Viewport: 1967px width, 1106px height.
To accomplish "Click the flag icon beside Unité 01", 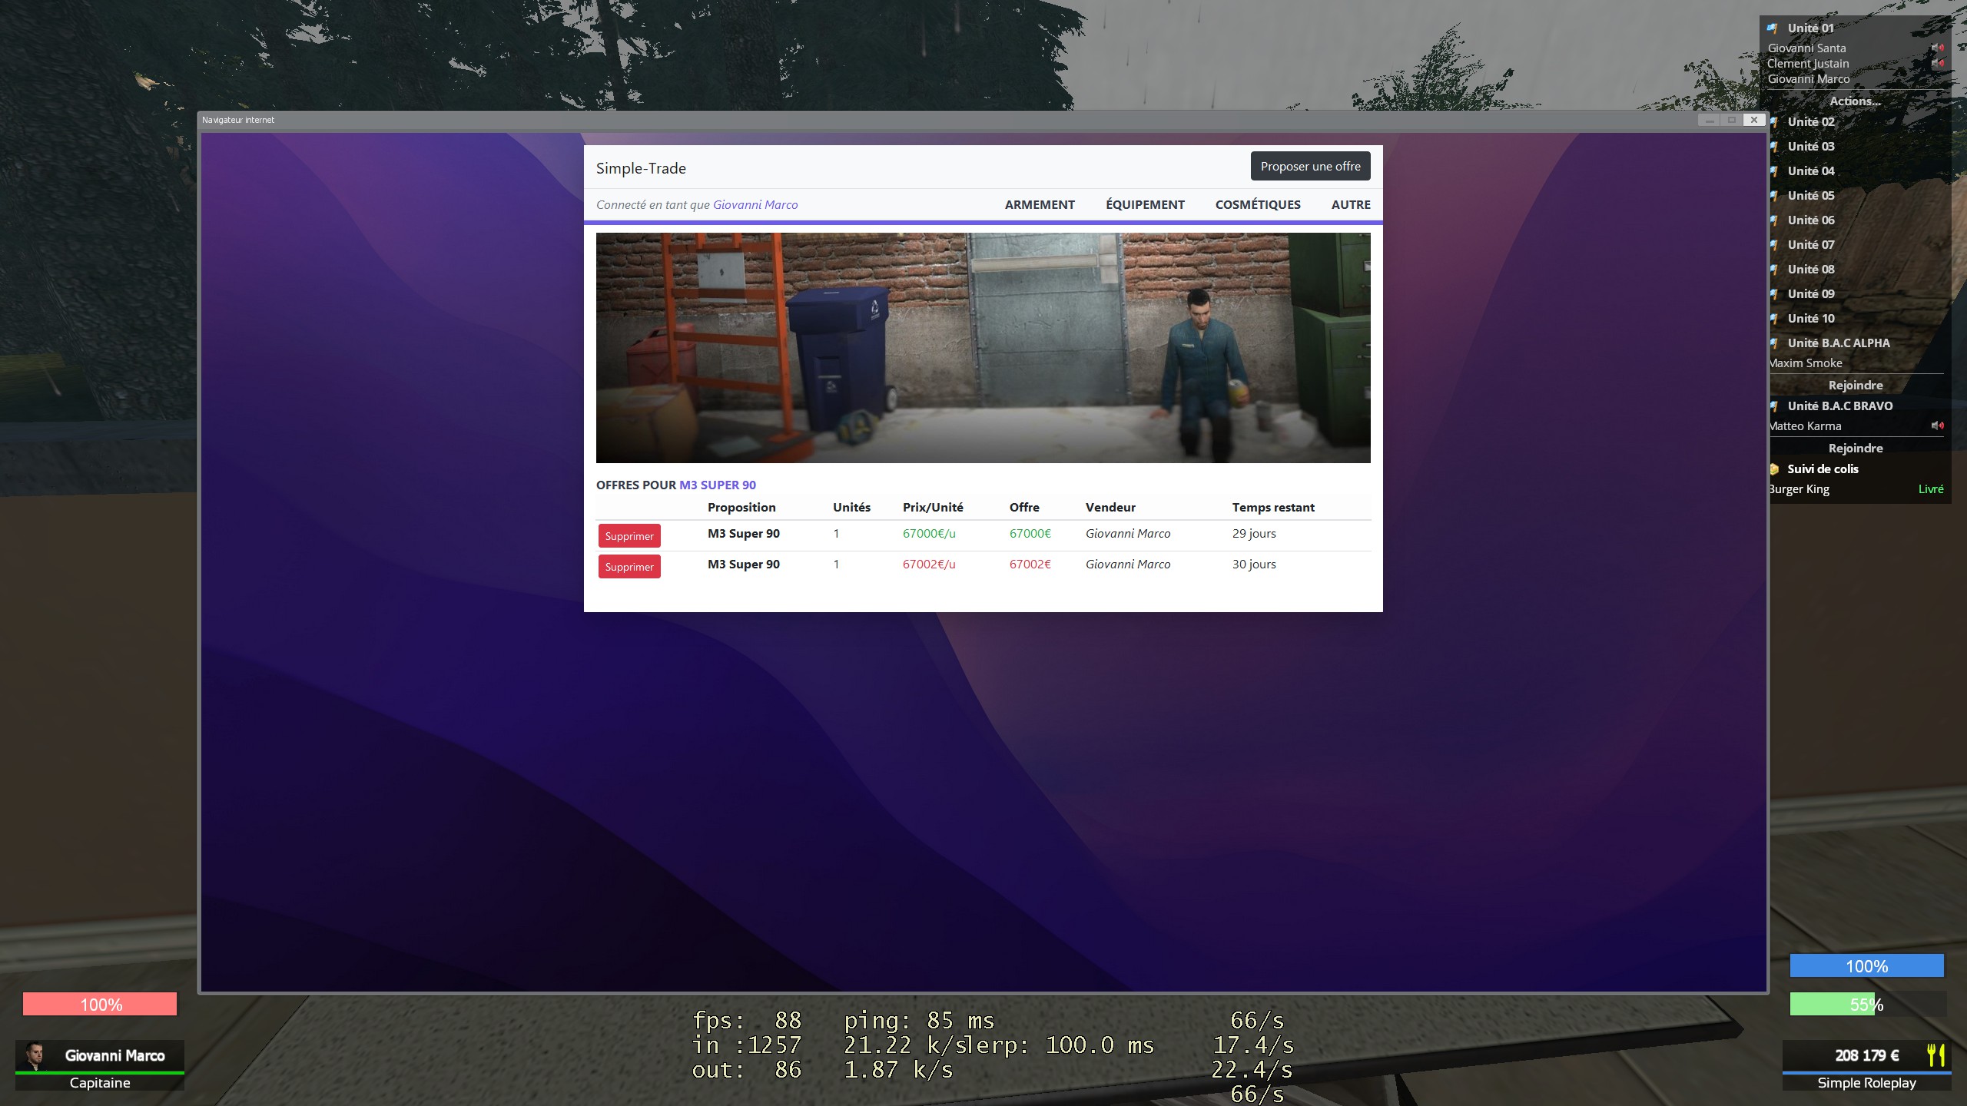I will pyautogui.click(x=1773, y=28).
